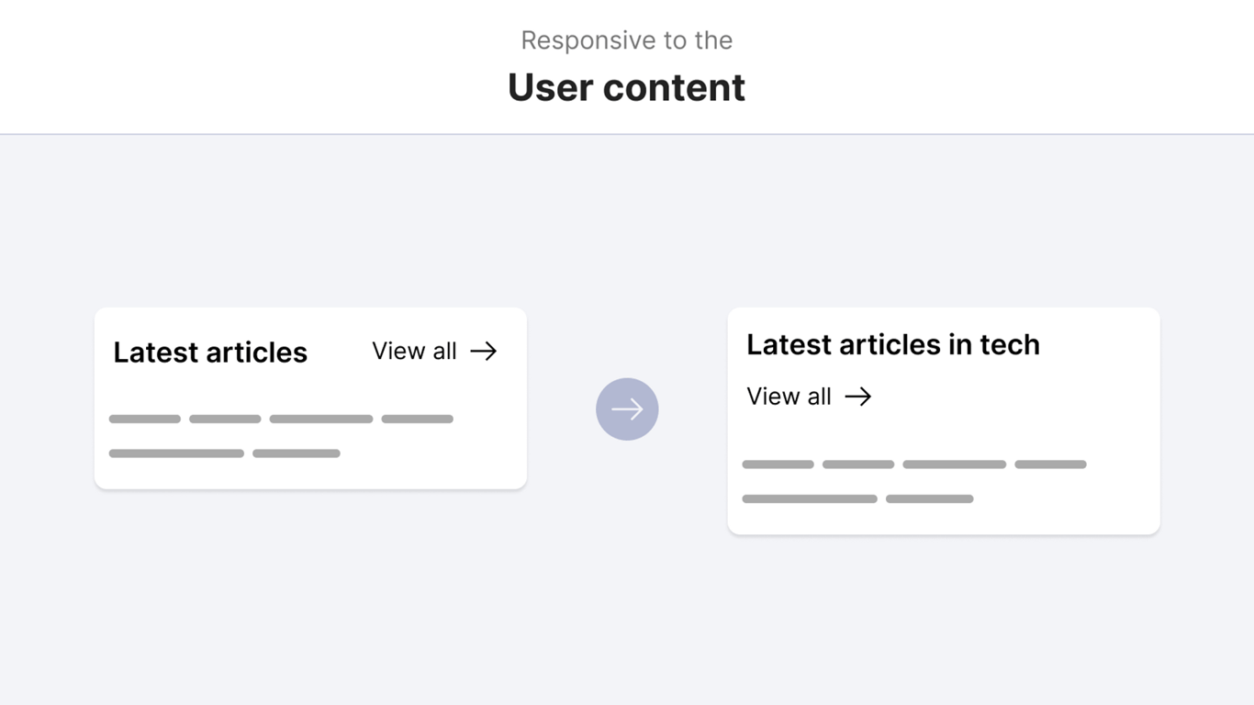Image resolution: width=1254 pixels, height=705 pixels.
Task: Select the 'Latest articles in tech' heading
Action: pos(893,344)
